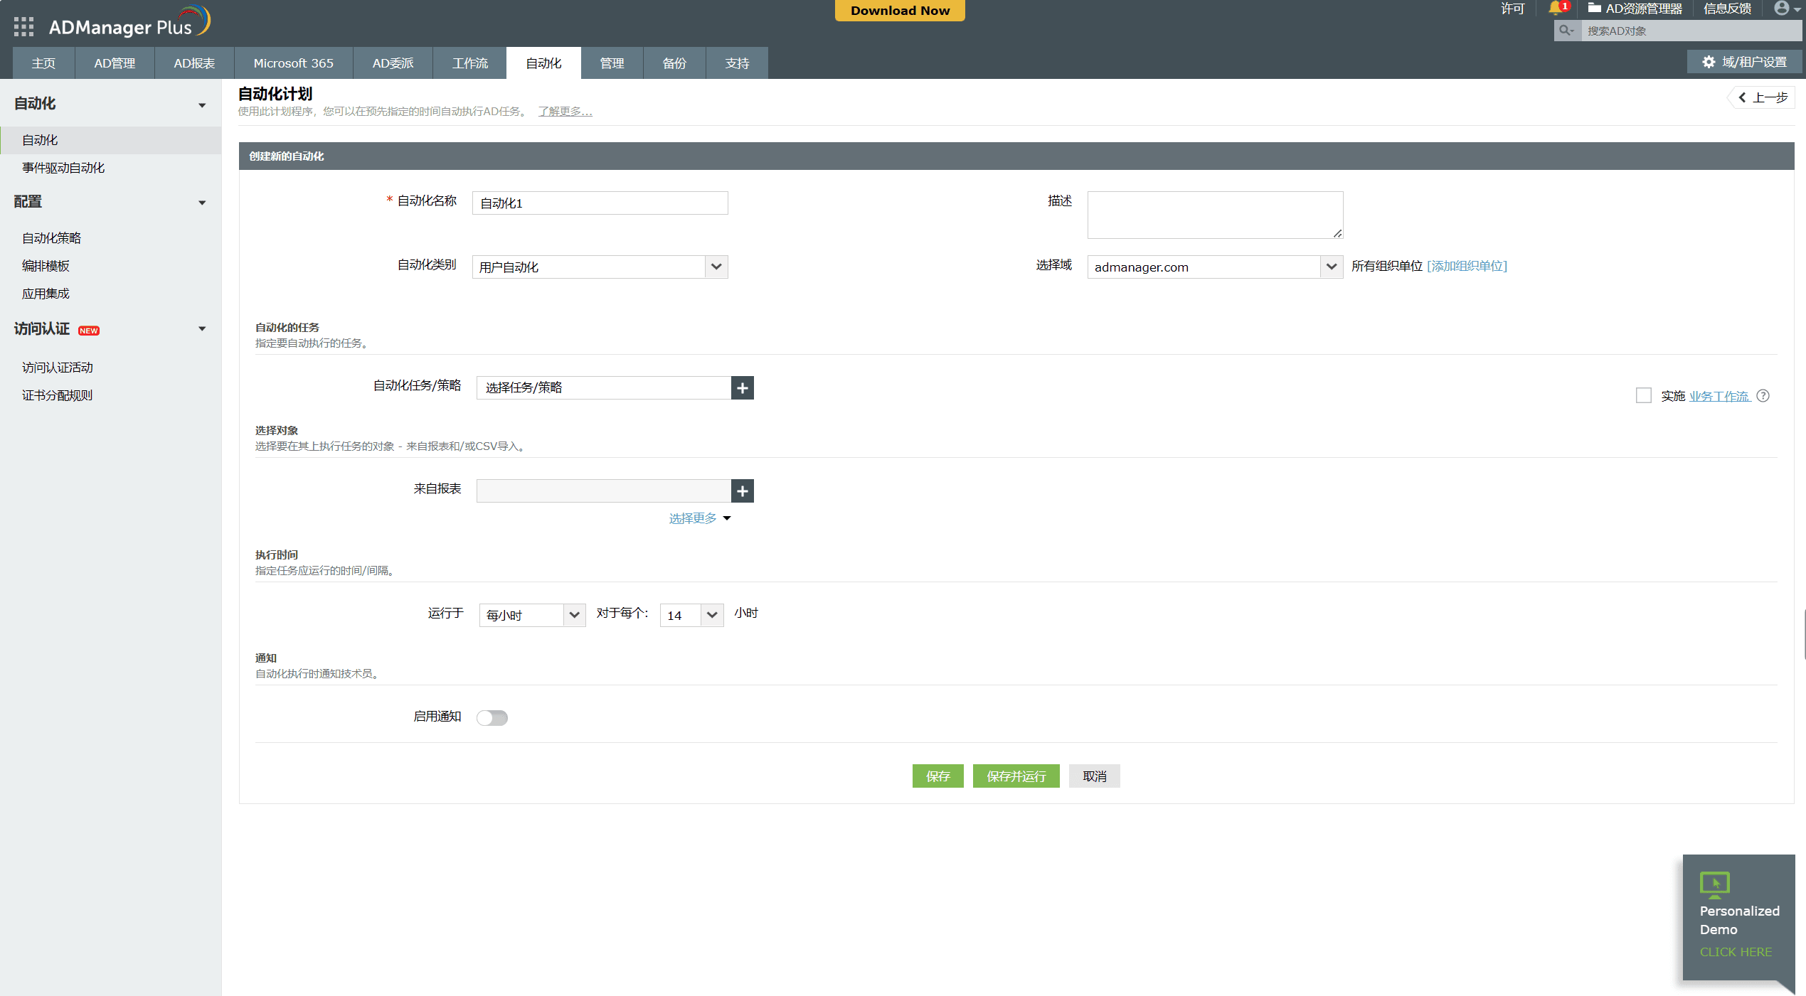Check the 实施 业务工作流 checkbox
The image size is (1806, 996).
[x=1643, y=395]
